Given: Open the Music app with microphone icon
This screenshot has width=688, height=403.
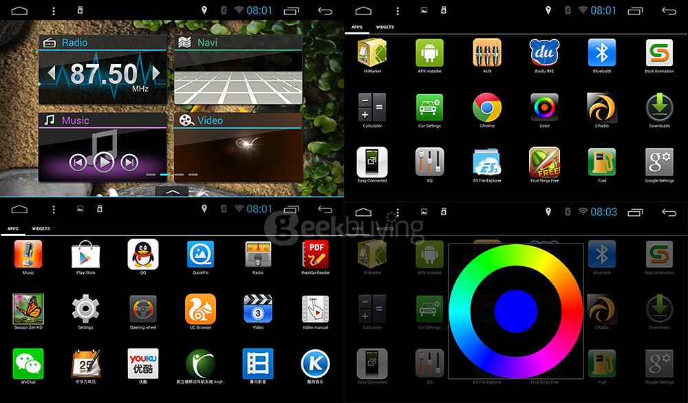Looking at the screenshot, I should click(28, 254).
